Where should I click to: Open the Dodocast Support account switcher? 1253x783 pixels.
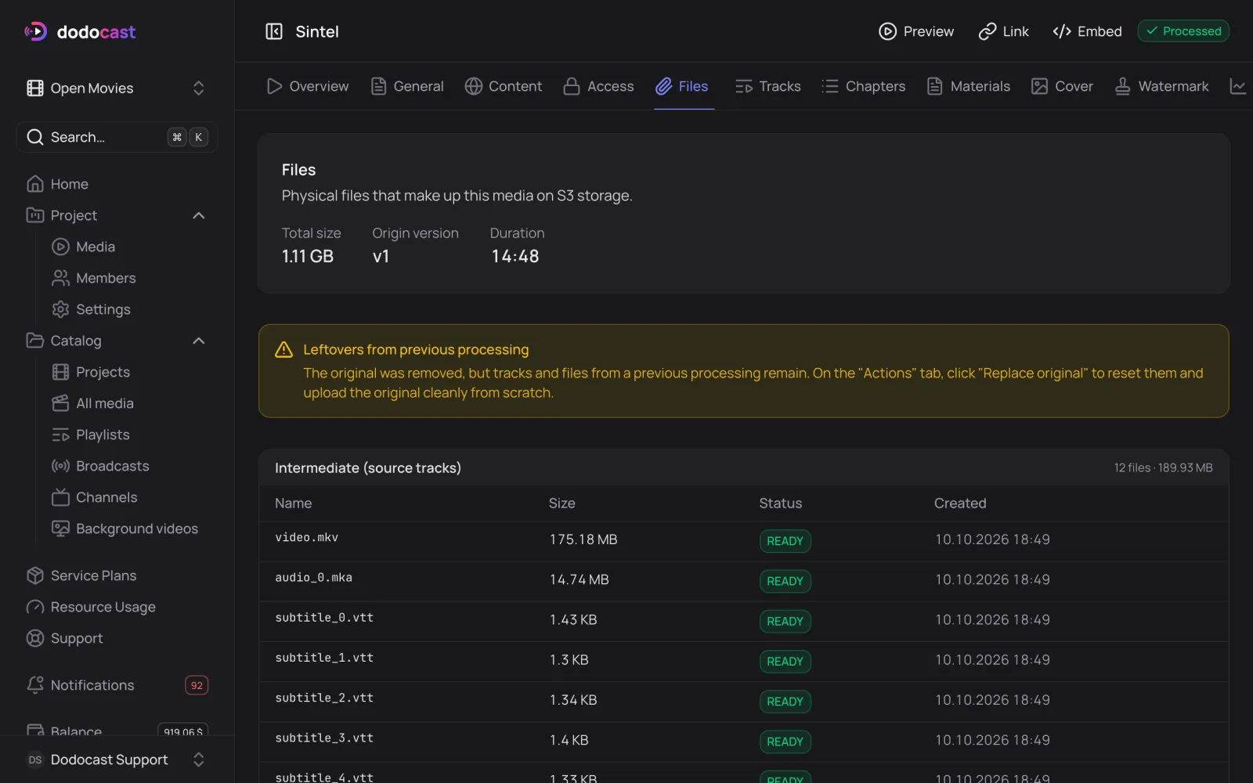pos(117,760)
